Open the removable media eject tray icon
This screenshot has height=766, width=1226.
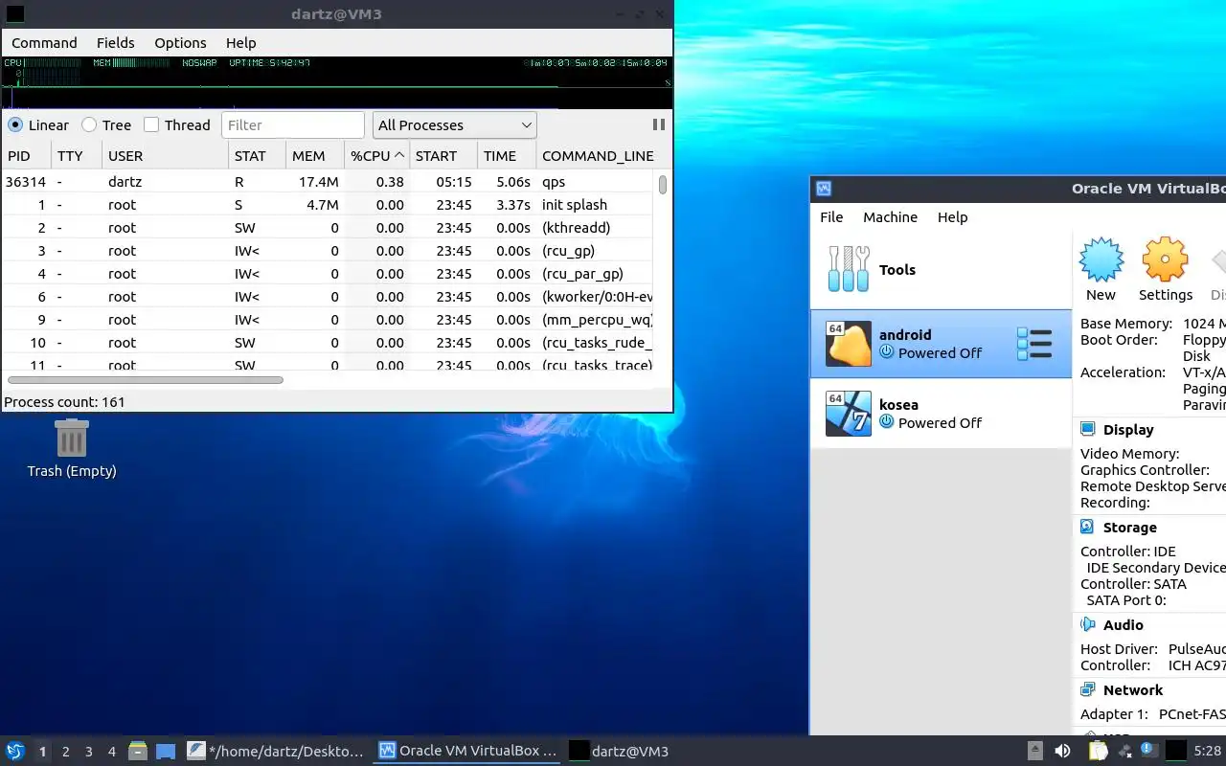coord(1035,751)
